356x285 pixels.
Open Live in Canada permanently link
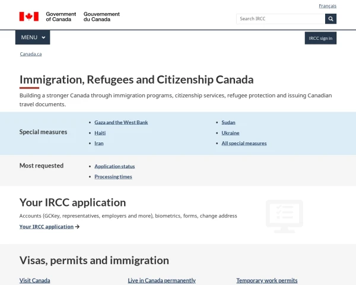161,280
